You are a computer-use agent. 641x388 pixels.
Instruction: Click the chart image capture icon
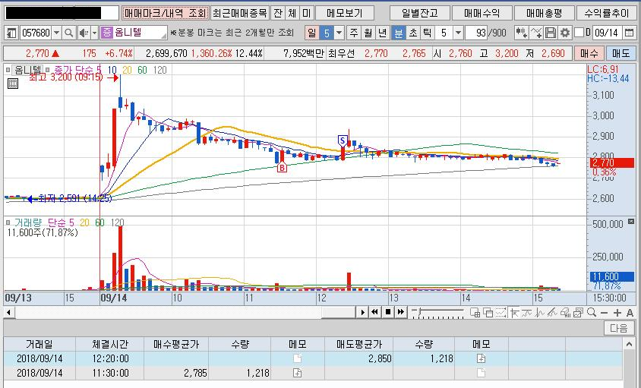pyautogui.click(x=578, y=313)
